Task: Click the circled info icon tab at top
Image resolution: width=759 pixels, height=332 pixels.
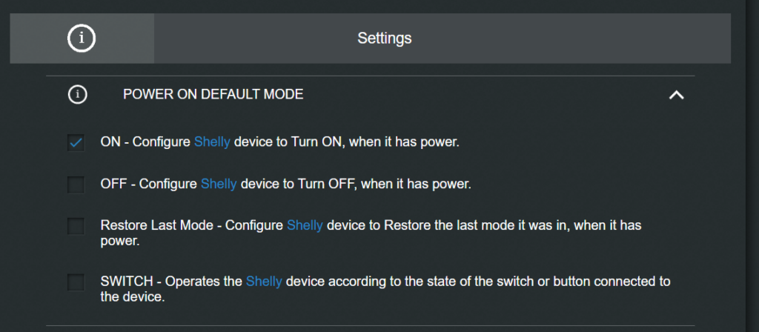Action: coord(82,37)
